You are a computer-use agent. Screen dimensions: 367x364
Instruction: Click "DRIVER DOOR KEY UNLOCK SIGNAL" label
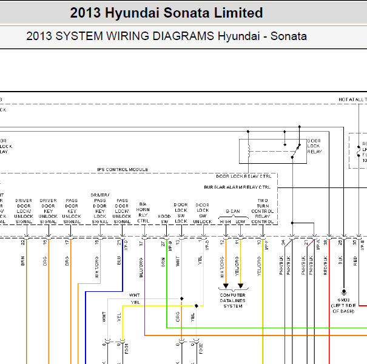click(x=48, y=211)
